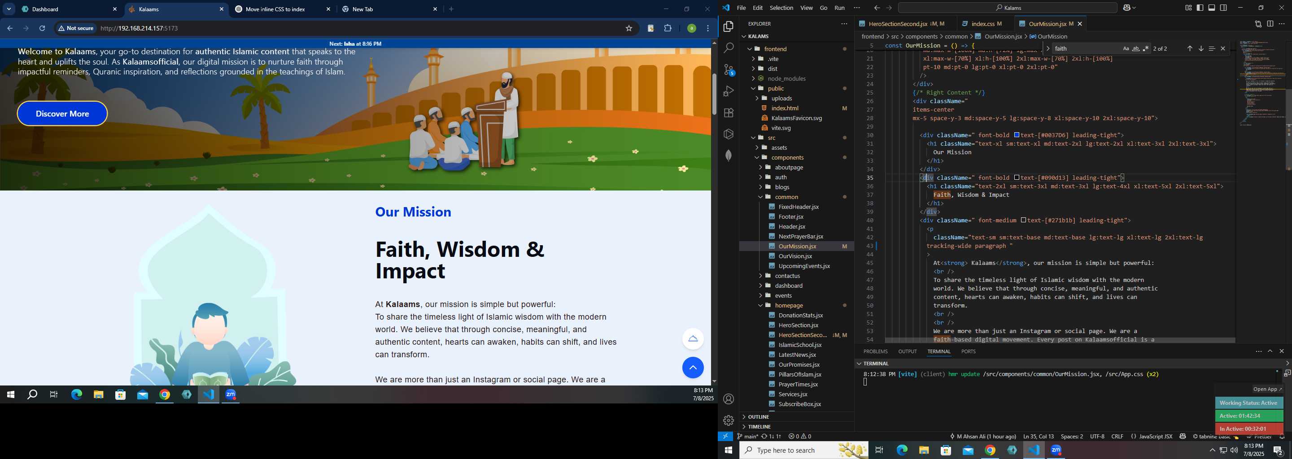The width and height of the screenshot is (1292, 459).
Task: Go to previous match in find widget
Action: click(1189, 48)
